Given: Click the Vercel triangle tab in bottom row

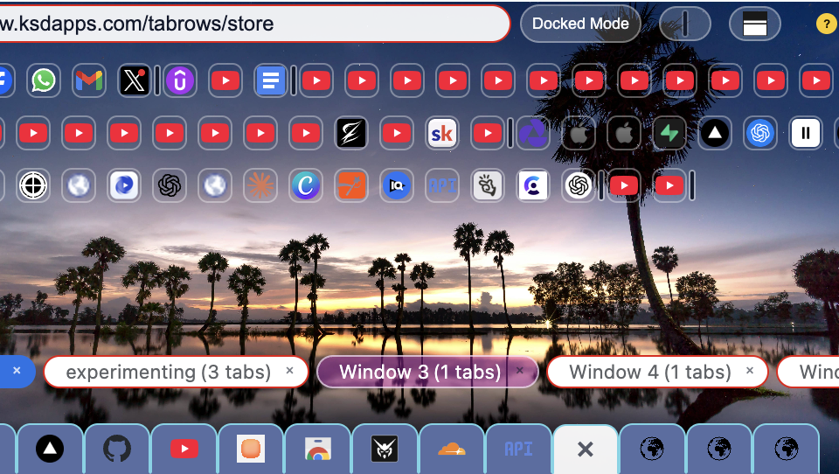Looking at the screenshot, I should point(50,450).
